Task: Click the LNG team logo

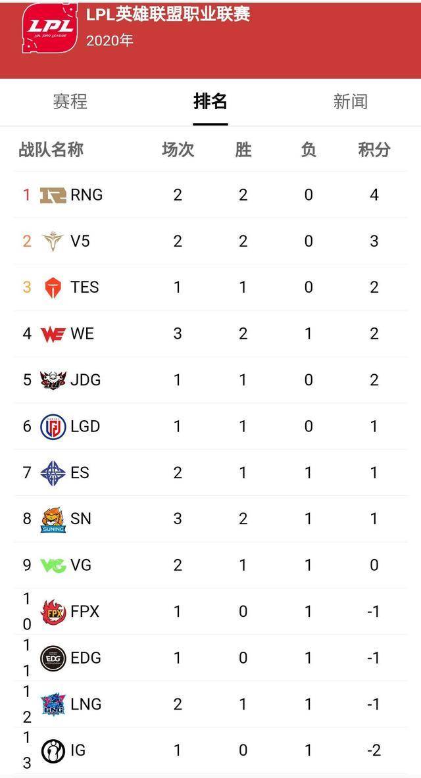Action: [53, 704]
